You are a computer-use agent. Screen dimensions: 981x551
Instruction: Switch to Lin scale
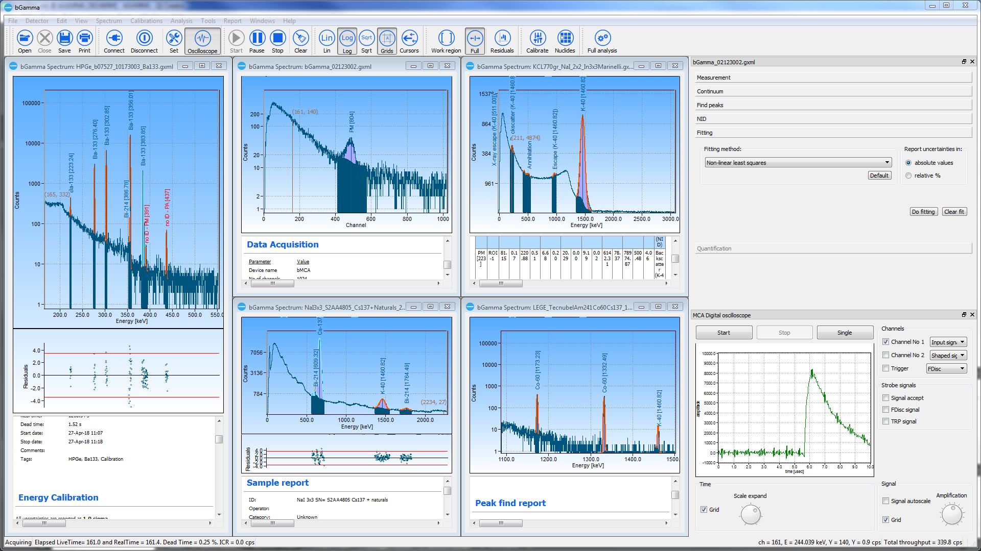click(326, 41)
